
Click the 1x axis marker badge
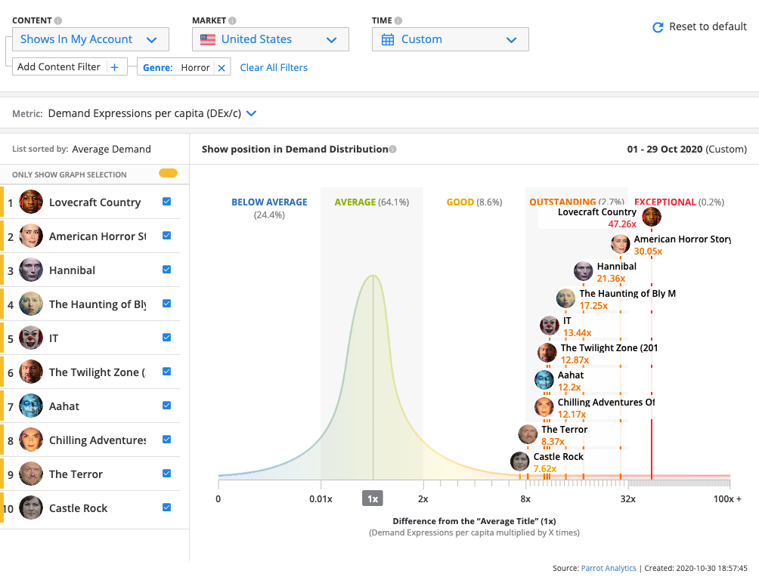click(x=373, y=498)
